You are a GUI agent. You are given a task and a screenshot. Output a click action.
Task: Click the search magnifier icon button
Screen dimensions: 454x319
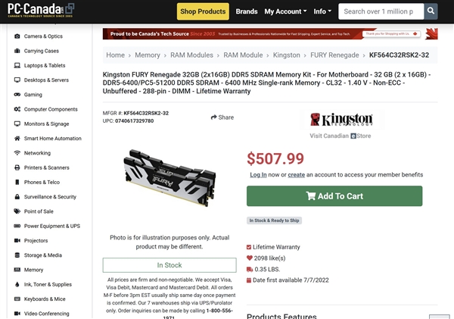pos(431,11)
